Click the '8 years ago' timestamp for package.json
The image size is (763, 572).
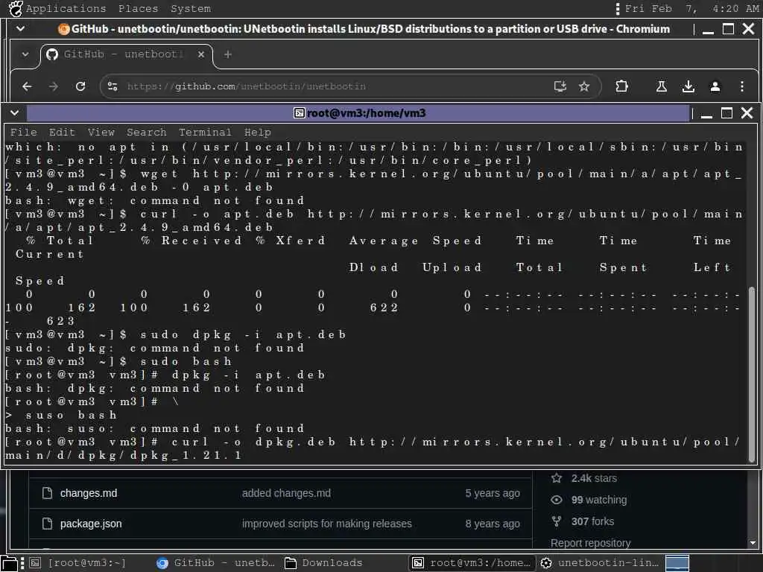(x=493, y=524)
